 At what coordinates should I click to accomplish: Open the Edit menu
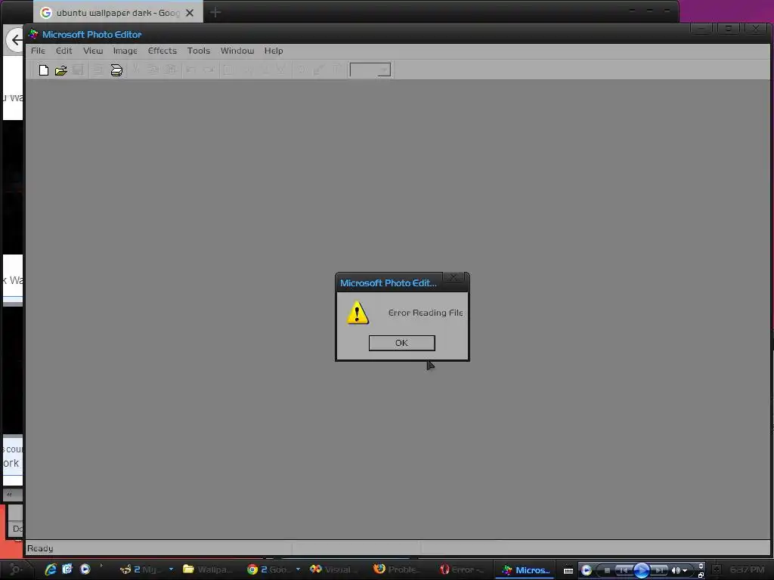click(x=63, y=51)
